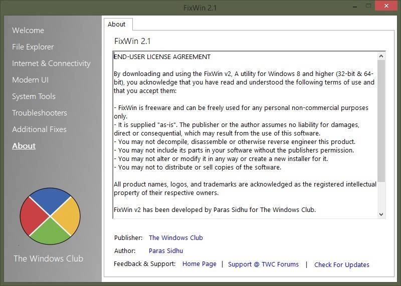This screenshot has width=401, height=286.
Task: Click the line 'FixWin v2 has been developed by Paras Sidhu'
Action: click(x=215, y=209)
